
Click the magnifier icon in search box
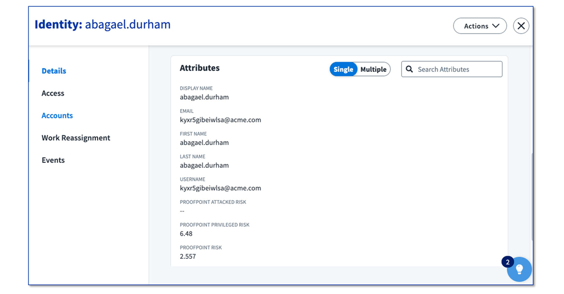tap(409, 69)
